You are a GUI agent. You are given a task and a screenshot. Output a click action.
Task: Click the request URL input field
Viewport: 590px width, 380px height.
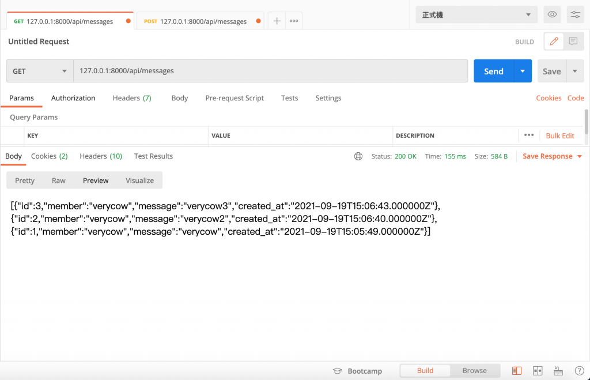click(271, 71)
